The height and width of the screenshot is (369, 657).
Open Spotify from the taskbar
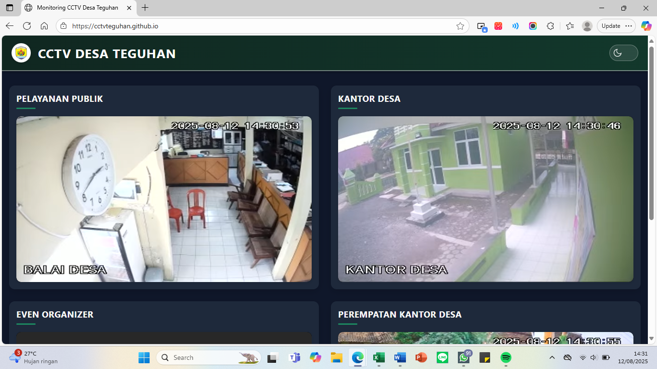click(x=505, y=357)
